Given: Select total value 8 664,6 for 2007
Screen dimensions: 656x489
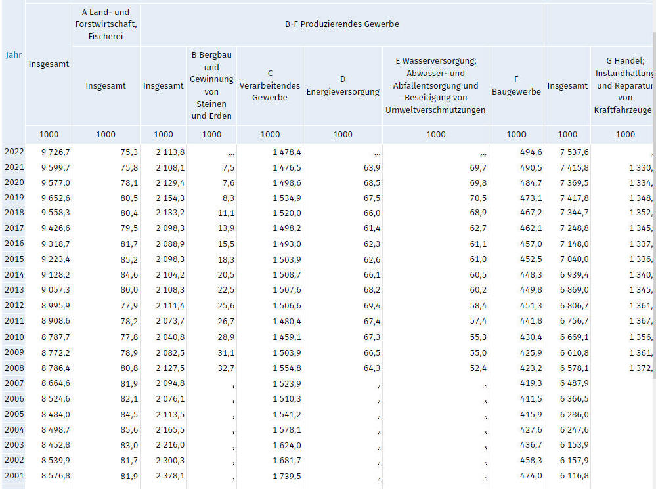Looking at the screenshot, I should pyautogui.click(x=56, y=383).
